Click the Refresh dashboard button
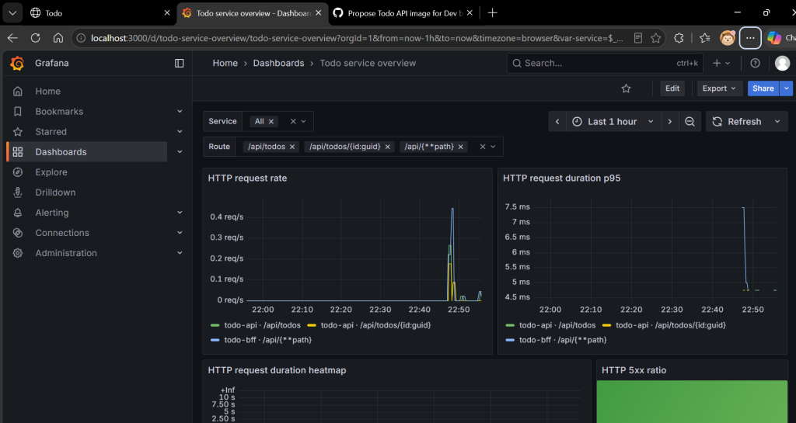The image size is (796, 423). click(x=737, y=122)
